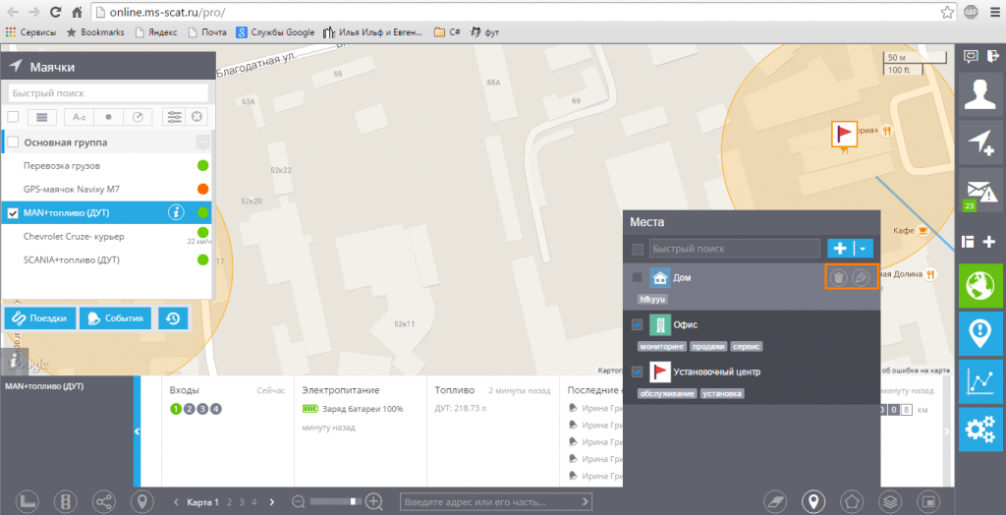Zoom in with the plus magnifier
This screenshot has height=515, width=1006.
[374, 501]
